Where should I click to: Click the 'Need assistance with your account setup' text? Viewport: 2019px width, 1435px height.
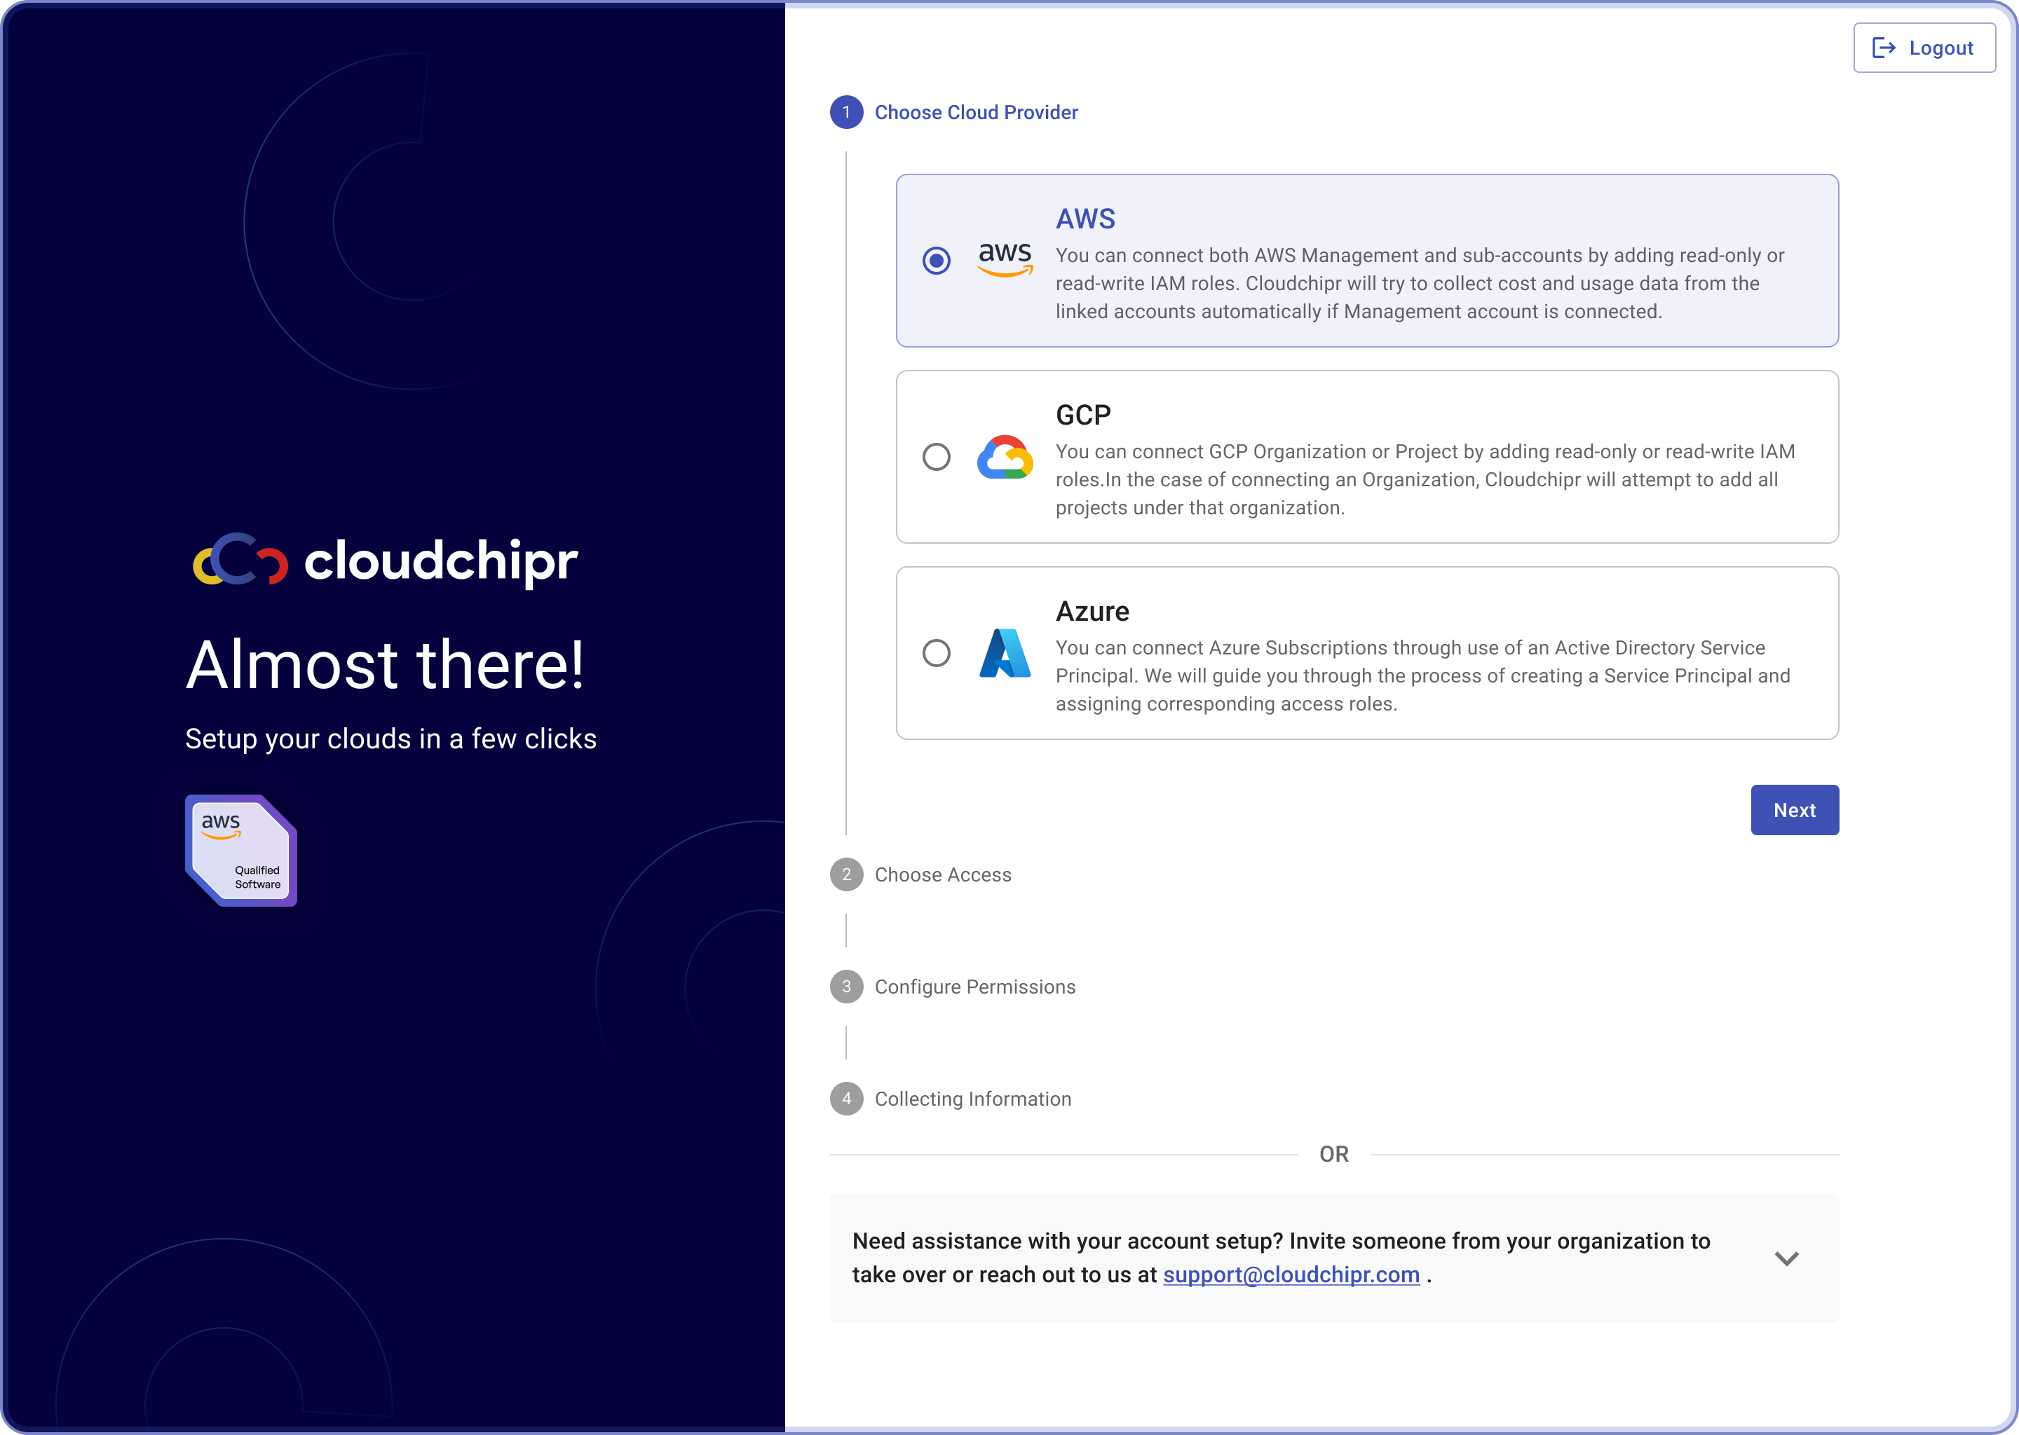[x=1281, y=1258]
